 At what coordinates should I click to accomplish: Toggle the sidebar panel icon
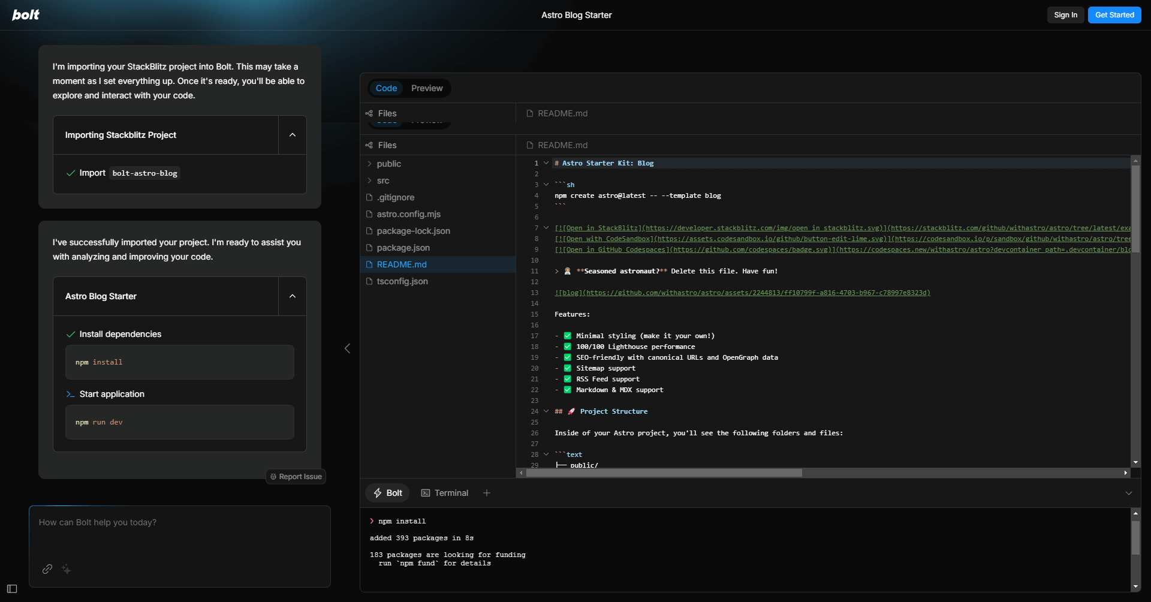[12, 589]
